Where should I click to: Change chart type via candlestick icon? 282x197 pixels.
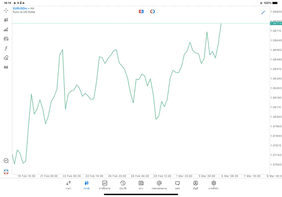(x=6, y=20)
